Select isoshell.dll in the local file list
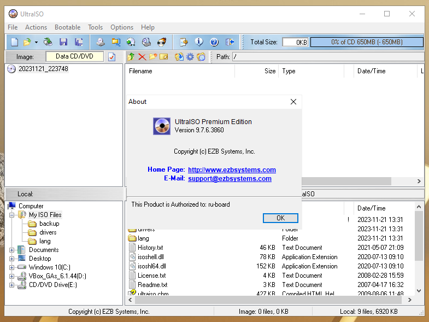The width and height of the screenshot is (429, 322). click(150, 257)
